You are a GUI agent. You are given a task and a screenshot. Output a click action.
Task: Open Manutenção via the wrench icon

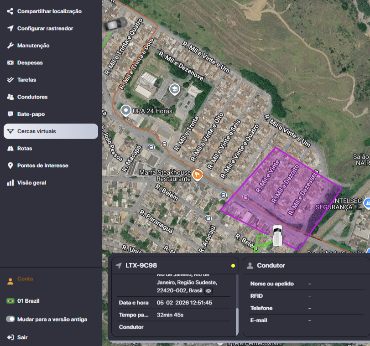pos(10,46)
